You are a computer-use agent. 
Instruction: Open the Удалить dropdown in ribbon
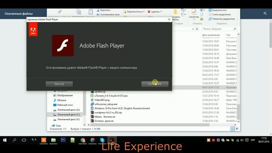(x=155, y=11)
